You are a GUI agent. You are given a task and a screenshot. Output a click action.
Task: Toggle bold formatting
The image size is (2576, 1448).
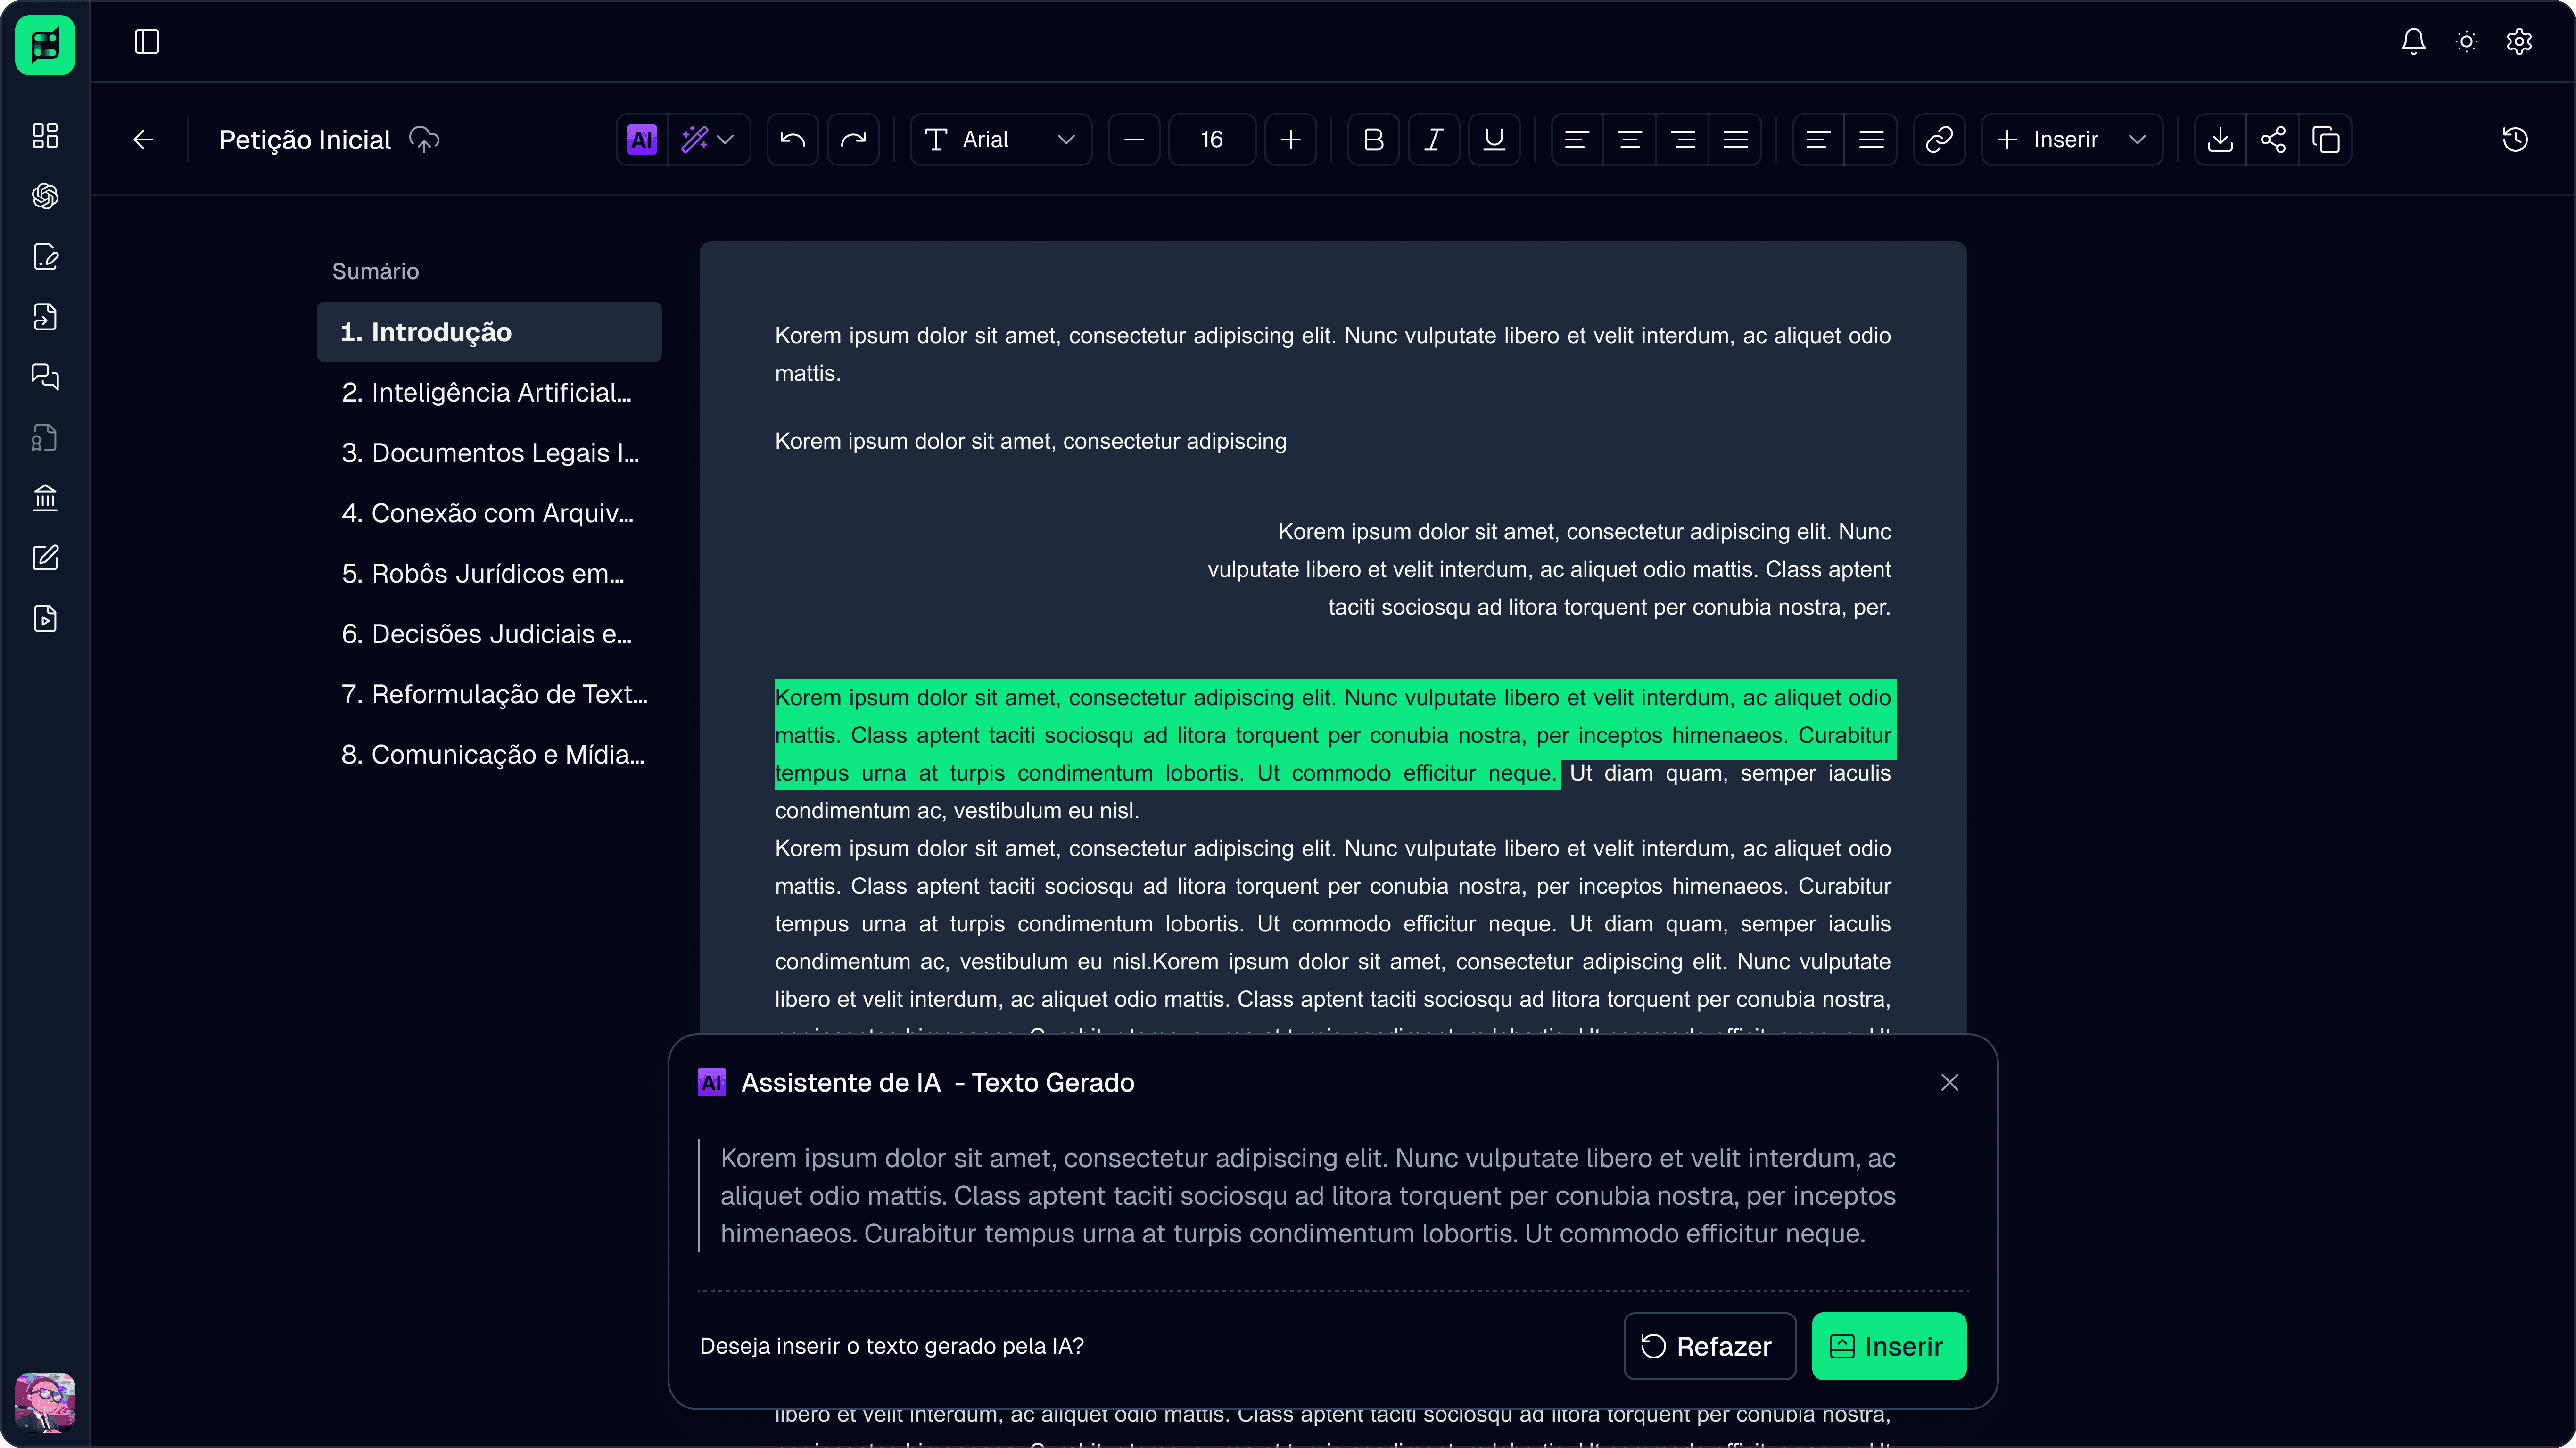[x=1373, y=140]
